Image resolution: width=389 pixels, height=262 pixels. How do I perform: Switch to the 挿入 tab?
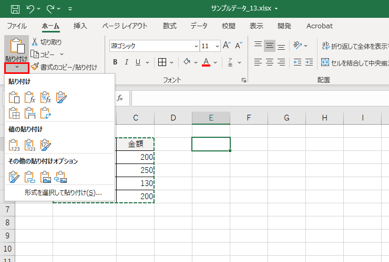point(80,26)
